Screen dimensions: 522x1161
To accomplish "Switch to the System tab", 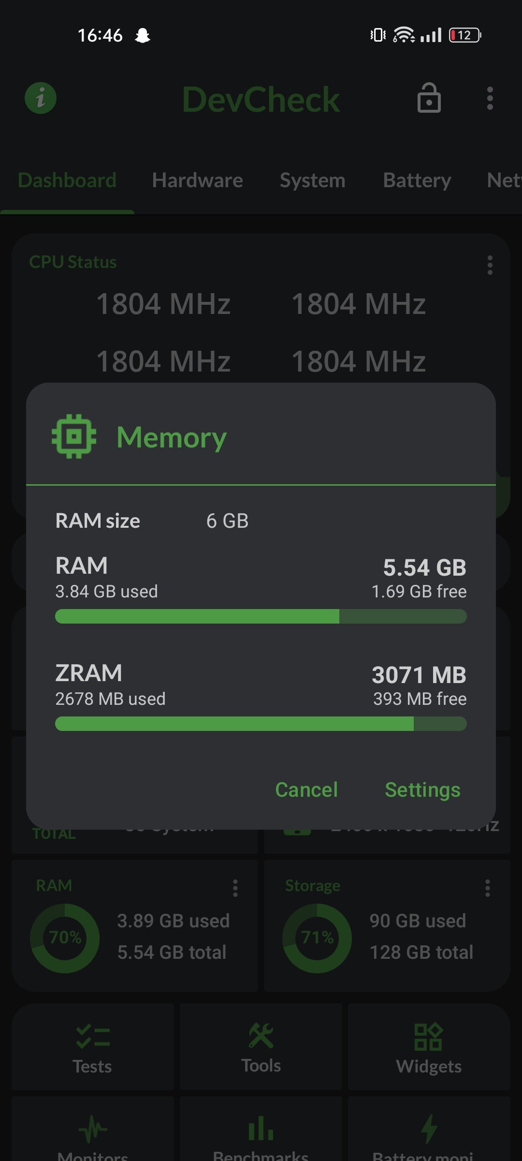I will pyautogui.click(x=312, y=180).
